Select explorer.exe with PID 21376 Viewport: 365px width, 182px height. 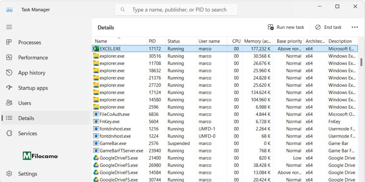pyautogui.click(x=225, y=78)
